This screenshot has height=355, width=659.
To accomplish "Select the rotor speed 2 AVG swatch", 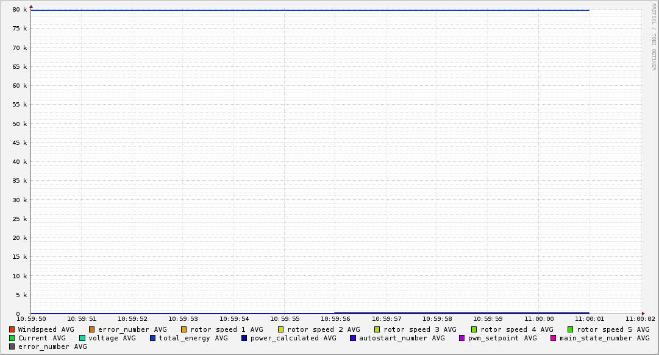I will coord(280,329).
